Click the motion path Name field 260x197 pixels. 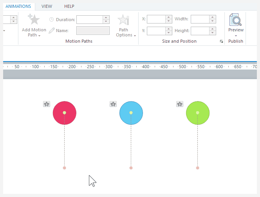(x=93, y=31)
